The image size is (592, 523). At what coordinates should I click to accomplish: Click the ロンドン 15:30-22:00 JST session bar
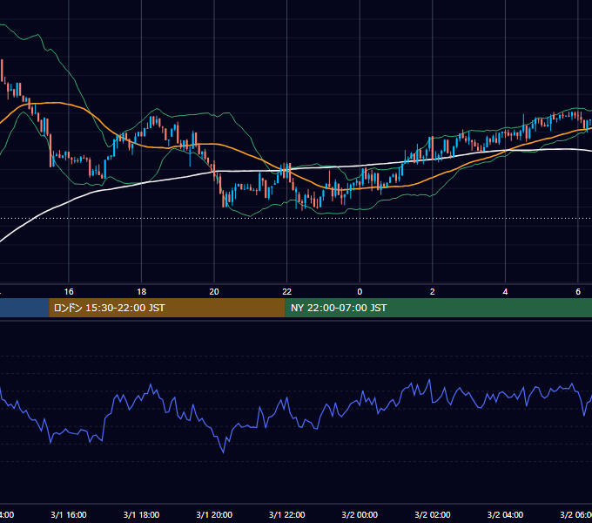[x=167, y=308]
